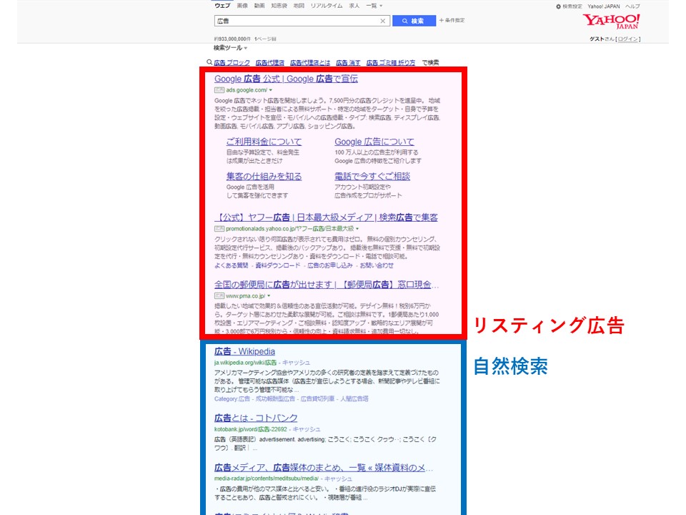Open the Google 広告について sitelink
The image size is (686, 515).
(374, 142)
